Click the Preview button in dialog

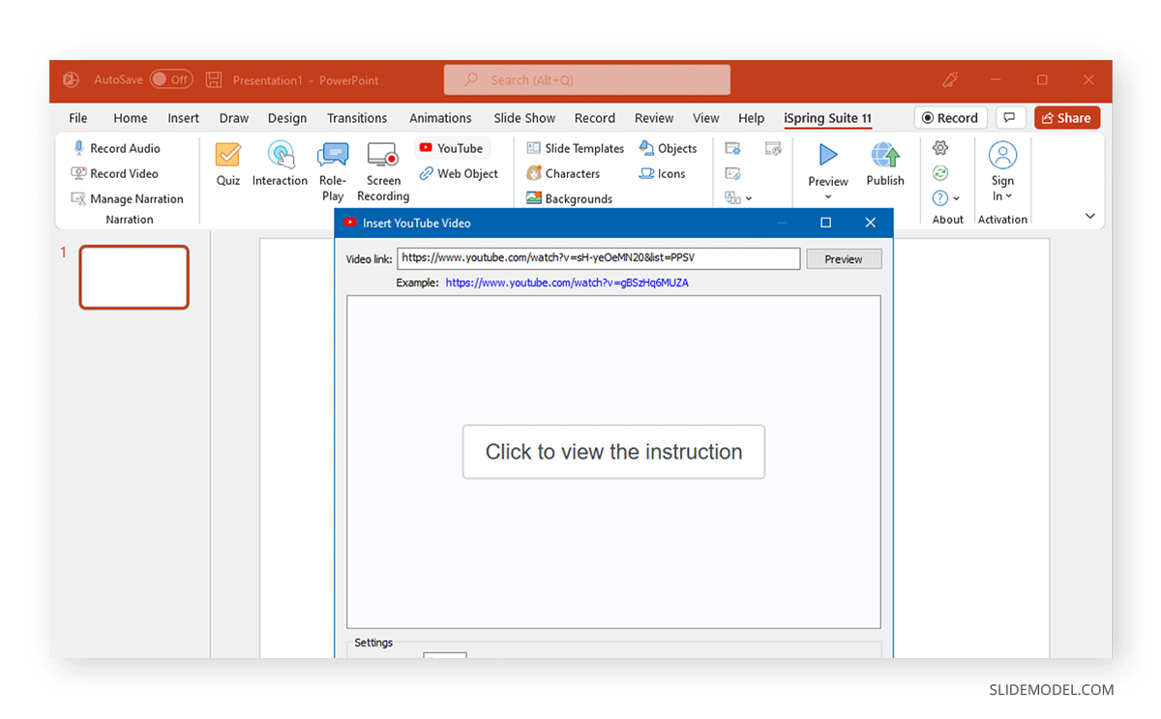coord(844,259)
